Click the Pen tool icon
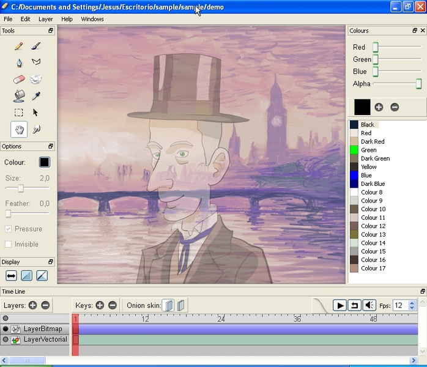The height and width of the screenshot is (367, 427). (x=19, y=62)
